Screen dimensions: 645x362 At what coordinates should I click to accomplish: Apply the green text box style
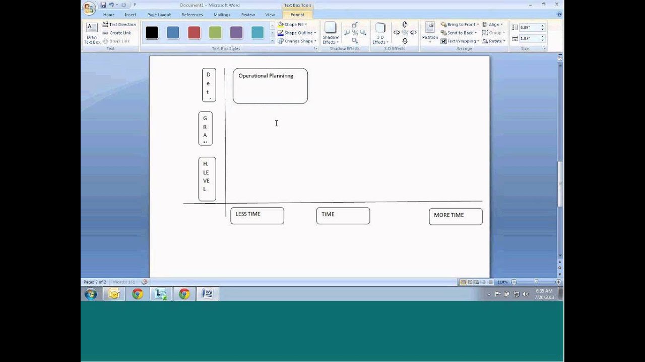[215, 33]
